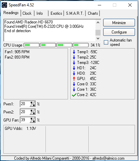Show the Charts tab
This screenshot has width=139, height=161.
(93, 13)
